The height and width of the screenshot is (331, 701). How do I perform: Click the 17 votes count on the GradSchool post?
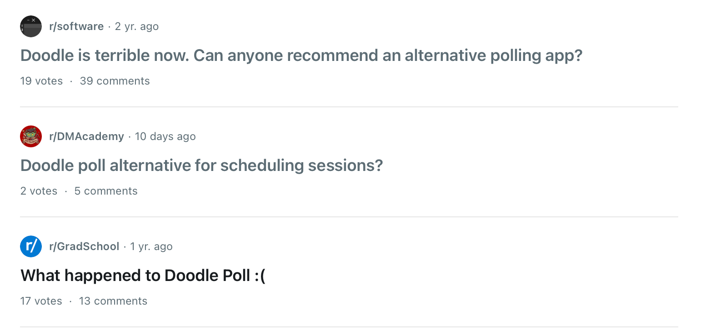[41, 301]
